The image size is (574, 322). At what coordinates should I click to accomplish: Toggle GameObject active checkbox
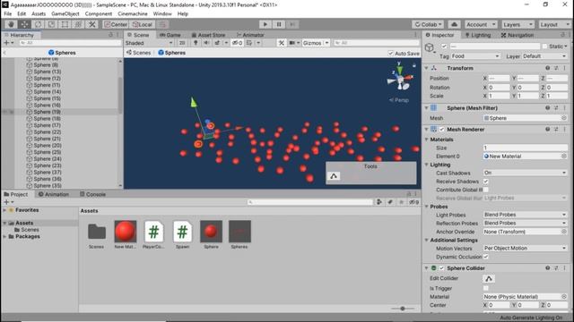444,47
